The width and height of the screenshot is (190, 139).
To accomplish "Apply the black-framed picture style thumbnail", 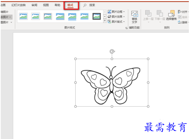I will coord(97,16).
